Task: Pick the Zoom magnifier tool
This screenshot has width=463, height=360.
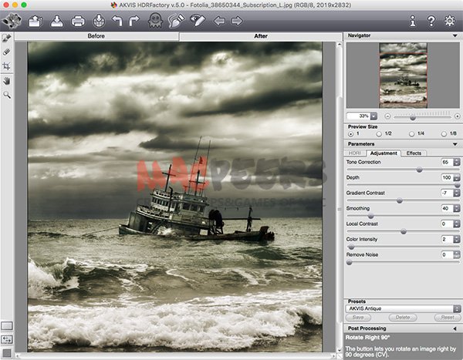Action: (7, 94)
